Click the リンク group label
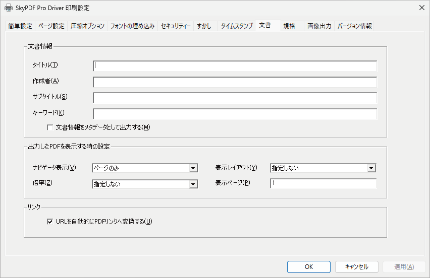The width and height of the screenshot is (430, 278). click(34, 207)
